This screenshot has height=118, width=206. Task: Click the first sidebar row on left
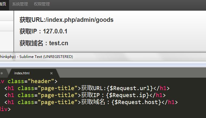coord(7,16)
